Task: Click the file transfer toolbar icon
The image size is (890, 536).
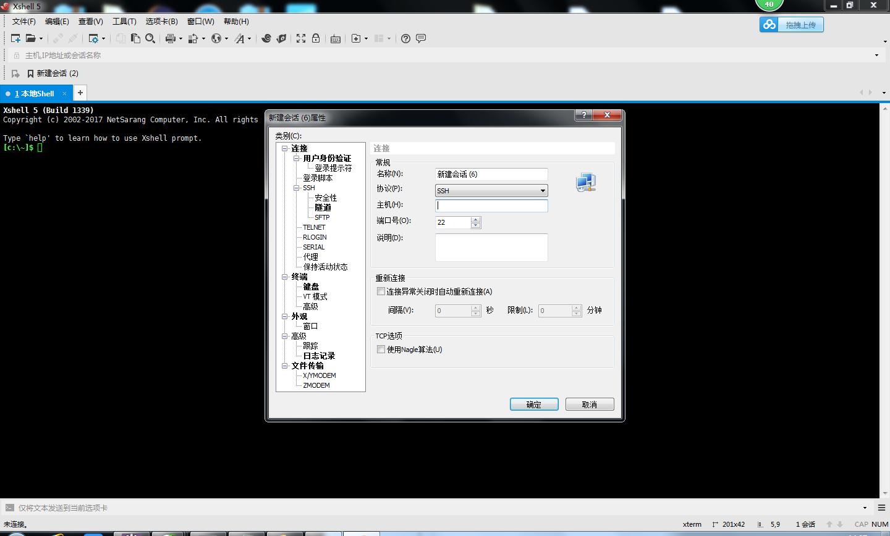Action: [x=193, y=38]
